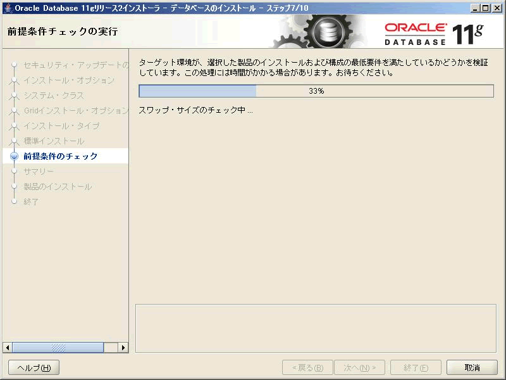Select the インストール・オプション step

[69, 80]
